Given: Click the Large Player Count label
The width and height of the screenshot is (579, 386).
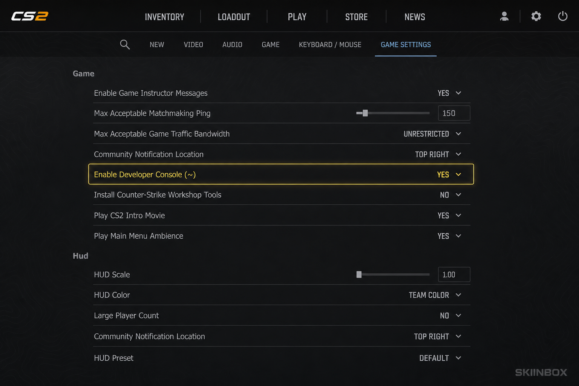Looking at the screenshot, I should coord(126,316).
